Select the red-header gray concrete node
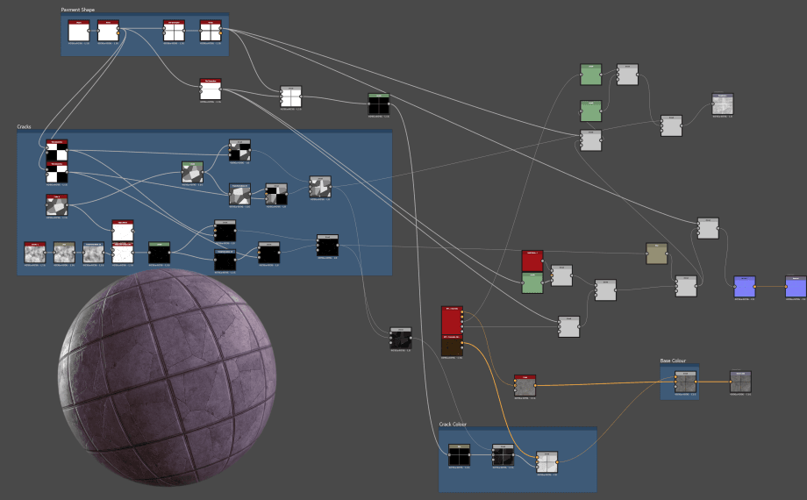Viewport: 807px width, 500px height. coord(525,385)
